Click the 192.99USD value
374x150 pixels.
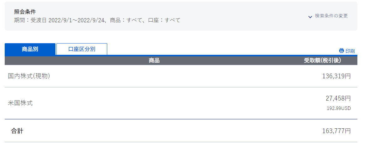tap(339, 108)
